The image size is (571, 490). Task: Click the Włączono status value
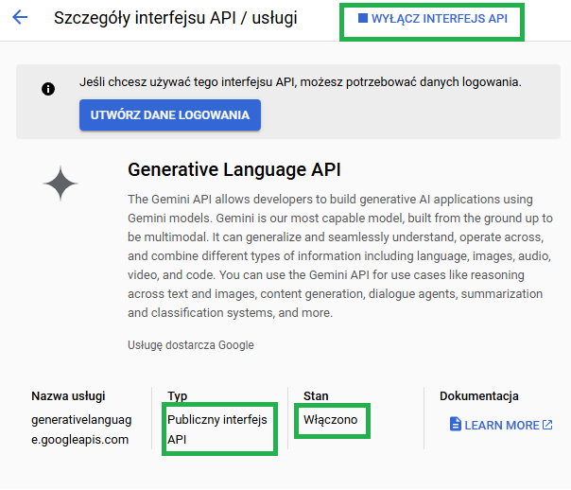330,420
